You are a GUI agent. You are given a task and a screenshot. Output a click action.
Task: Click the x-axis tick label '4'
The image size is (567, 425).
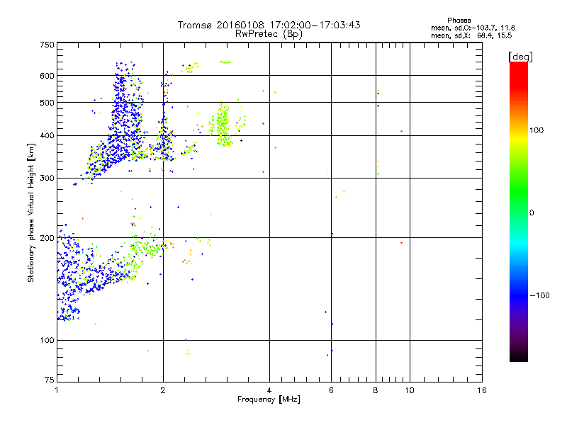[269, 390]
